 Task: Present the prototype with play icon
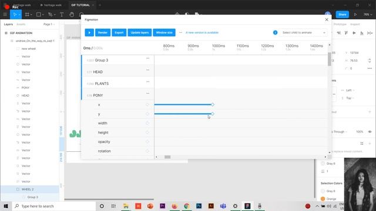[355, 15]
